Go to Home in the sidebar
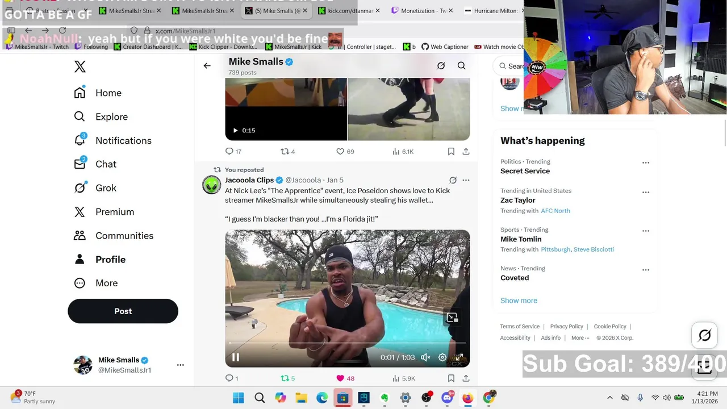727x409 pixels. [x=98, y=93]
